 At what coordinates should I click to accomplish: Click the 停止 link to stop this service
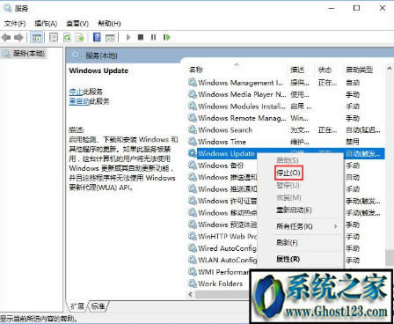[x=76, y=92]
